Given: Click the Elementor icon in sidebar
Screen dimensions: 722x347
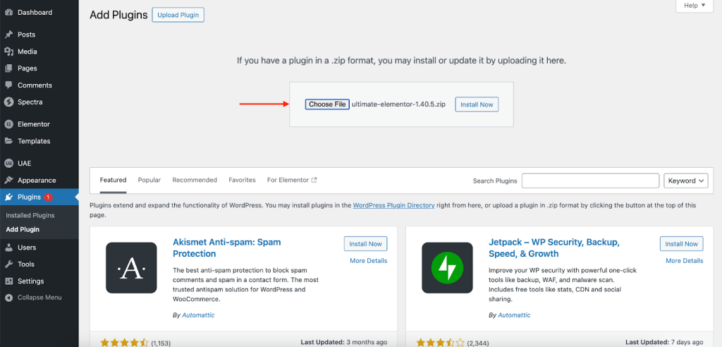Looking at the screenshot, I should pyautogui.click(x=8, y=124).
